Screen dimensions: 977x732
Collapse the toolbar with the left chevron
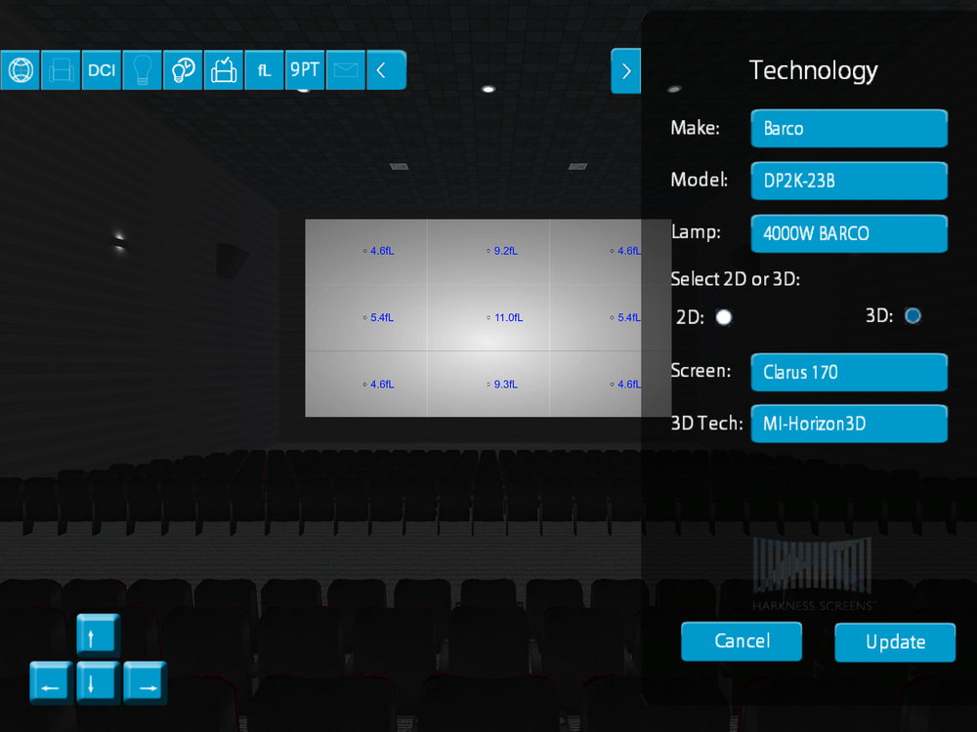pos(386,69)
